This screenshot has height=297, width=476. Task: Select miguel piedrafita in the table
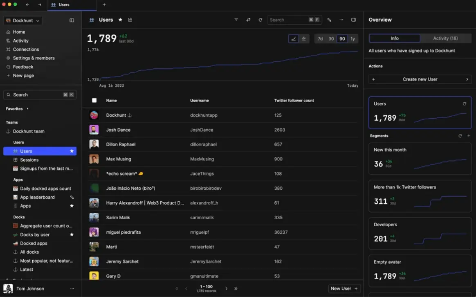pos(123,232)
